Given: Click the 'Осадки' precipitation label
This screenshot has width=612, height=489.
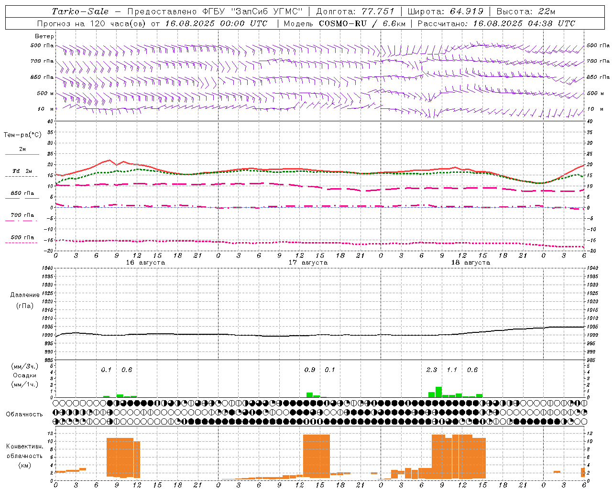Looking at the screenshot, I should (x=25, y=375).
